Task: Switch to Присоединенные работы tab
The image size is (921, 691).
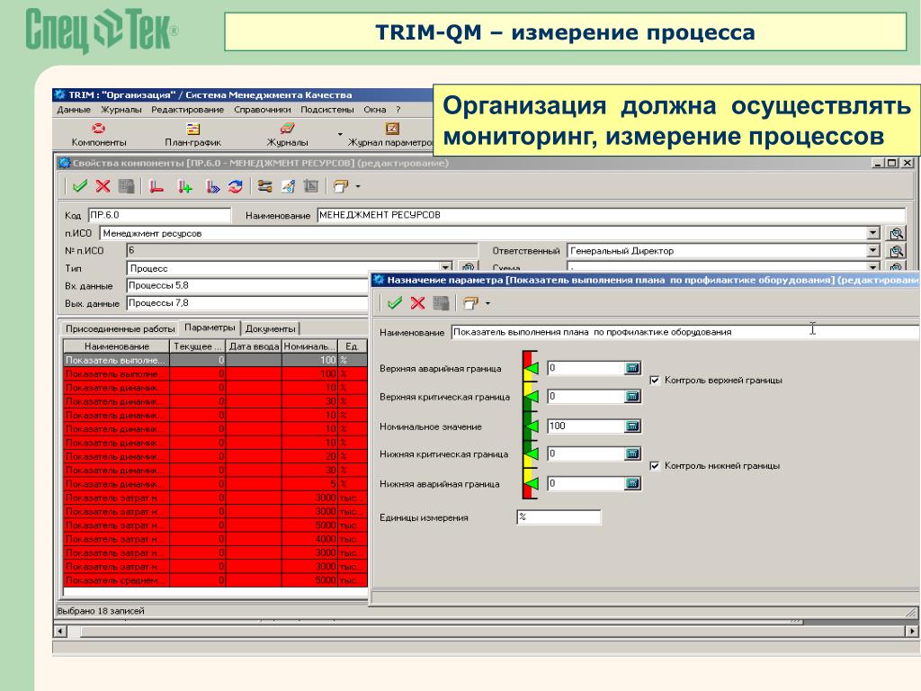Action: coord(120,328)
